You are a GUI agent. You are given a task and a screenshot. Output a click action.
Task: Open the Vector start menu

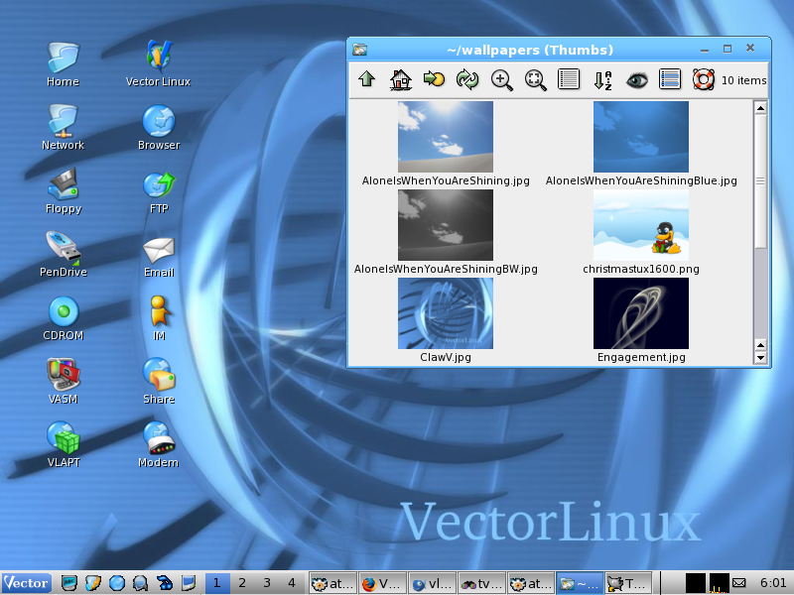[x=25, y=583]
